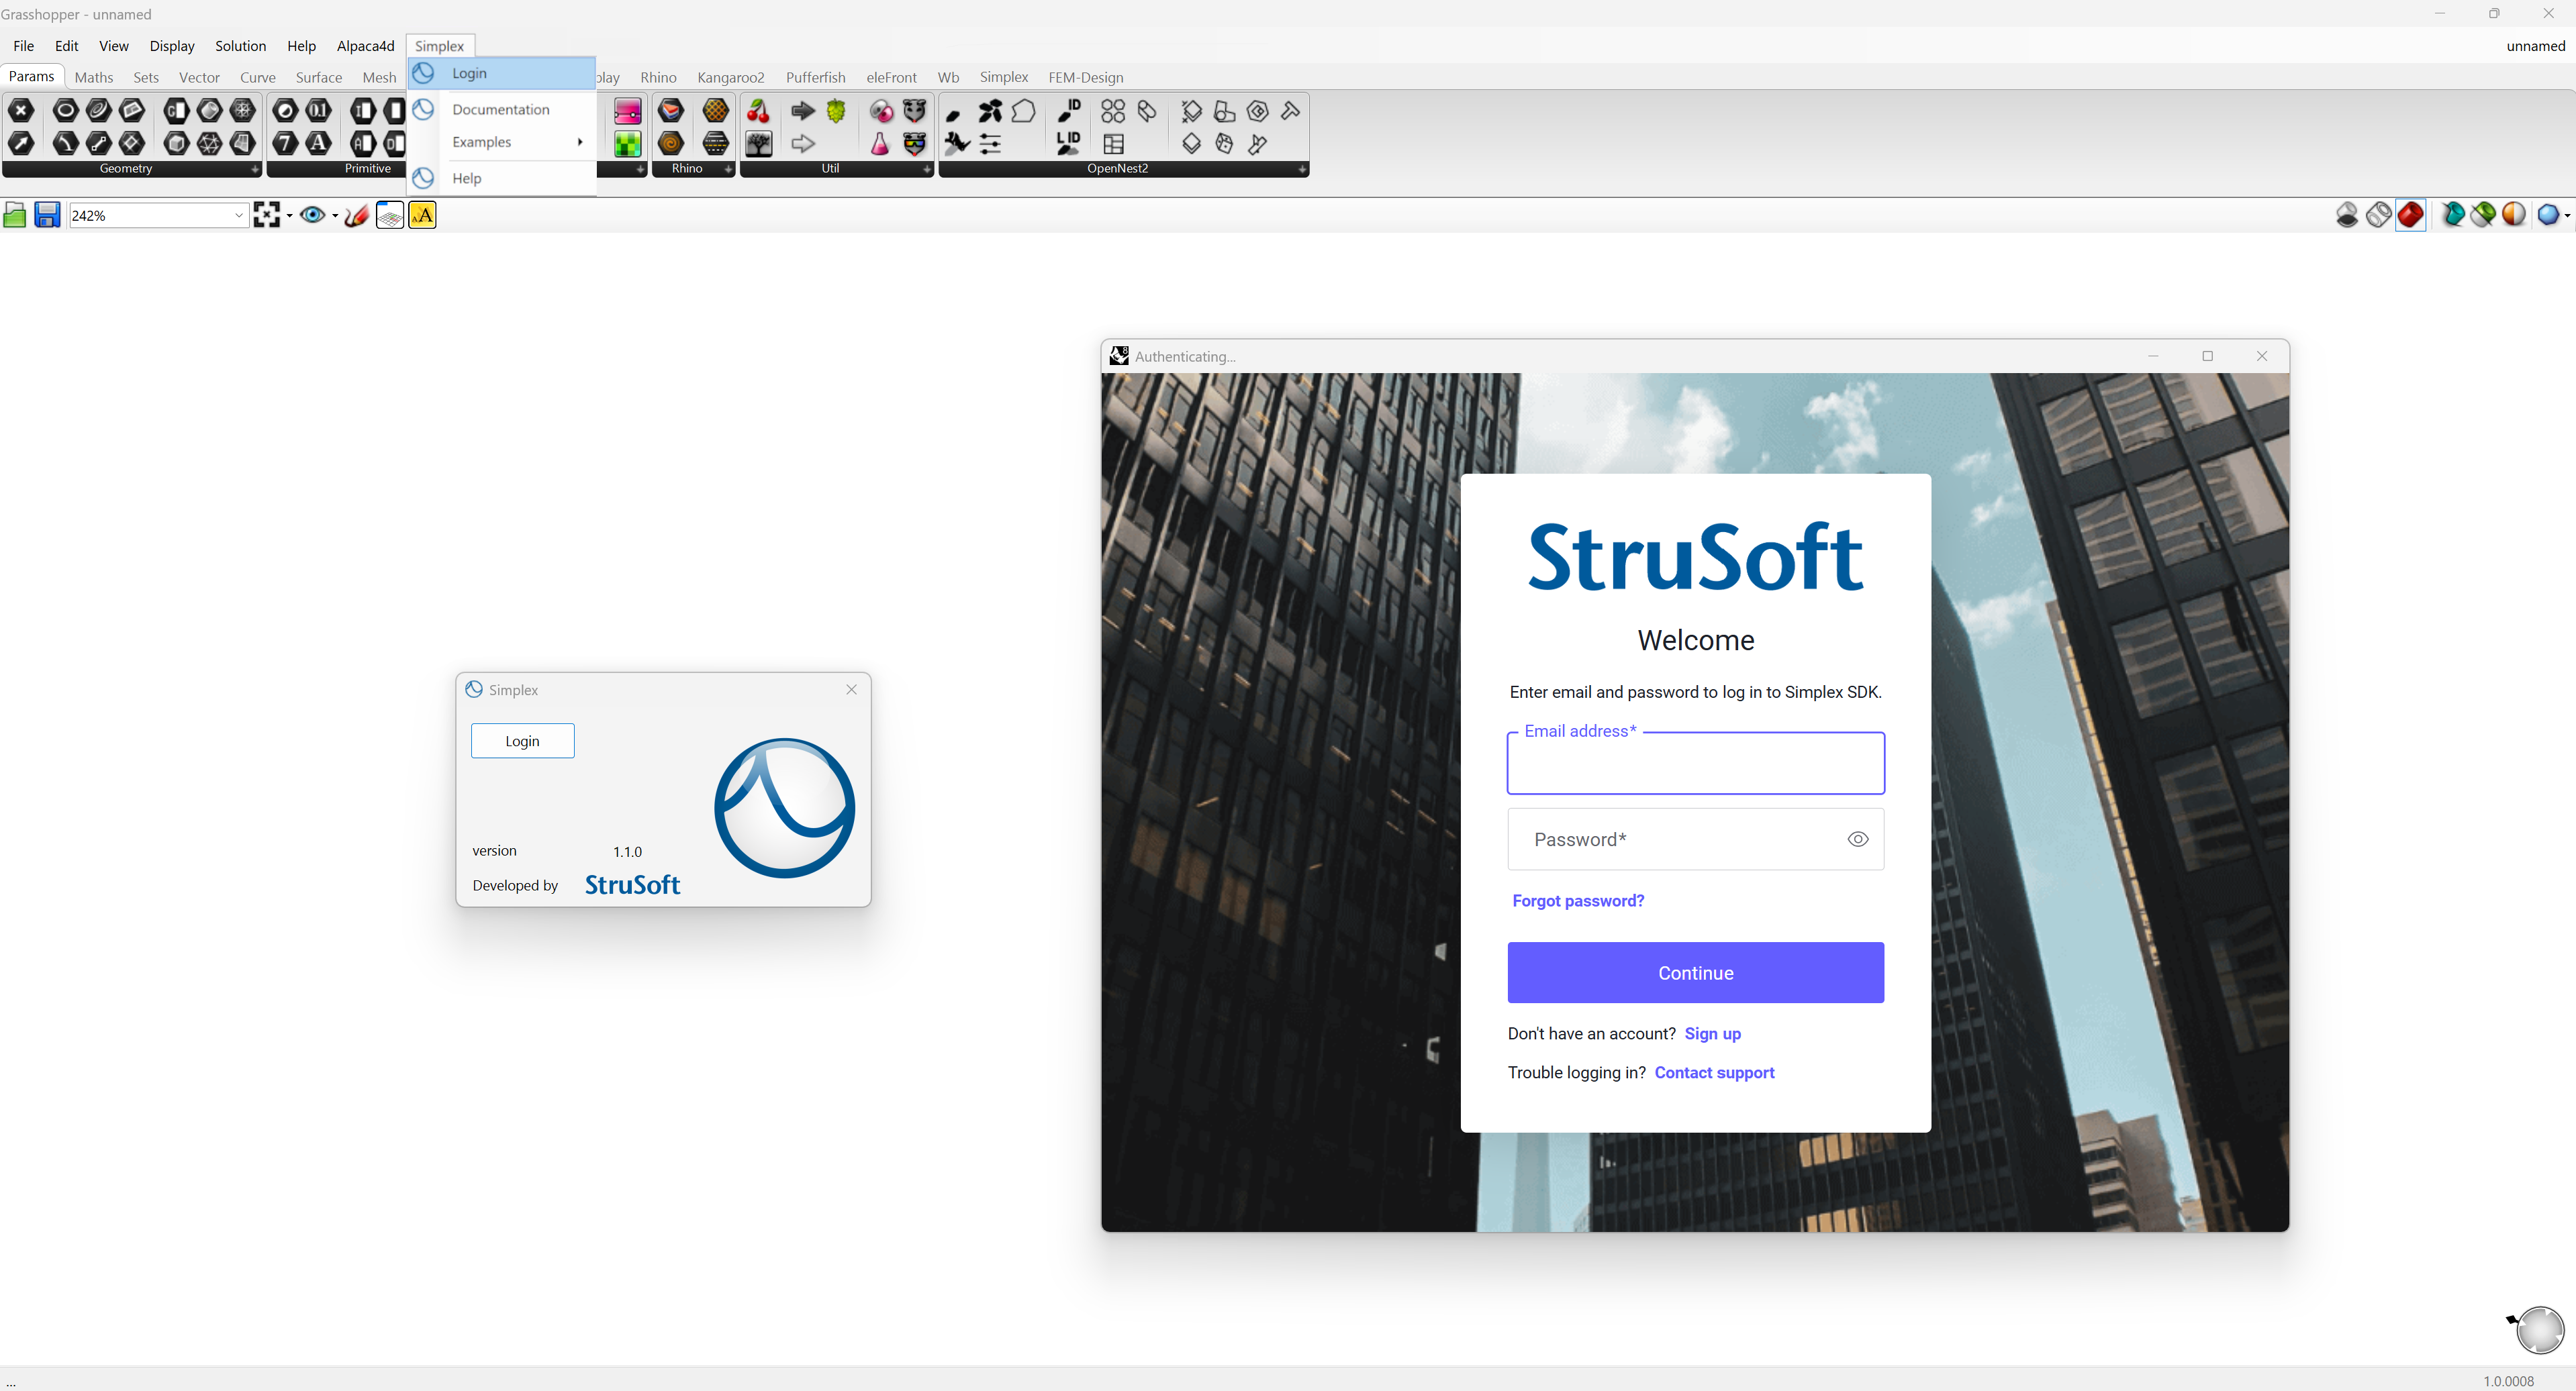Open the zoom percentage dropdown
This screenshot has height=1391, width=2576.
pyautogui.click(x=237, y=215)
